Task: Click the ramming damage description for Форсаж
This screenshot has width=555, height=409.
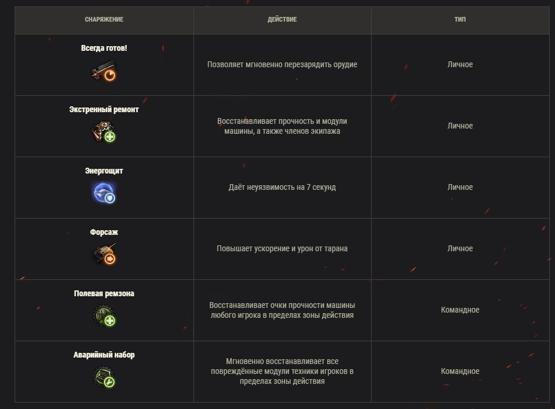Action: (282, 248)
